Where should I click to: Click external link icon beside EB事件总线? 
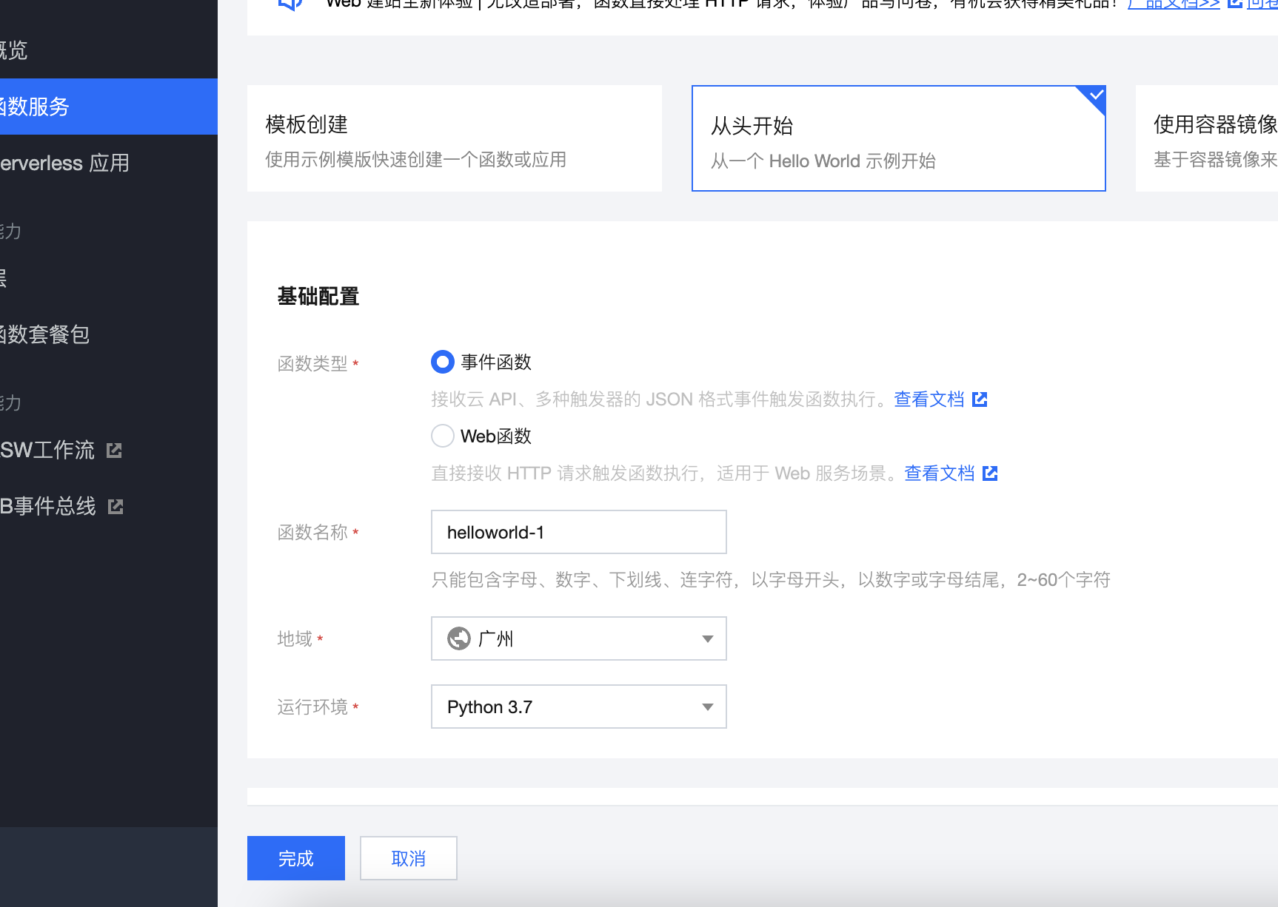click(116, 507)
